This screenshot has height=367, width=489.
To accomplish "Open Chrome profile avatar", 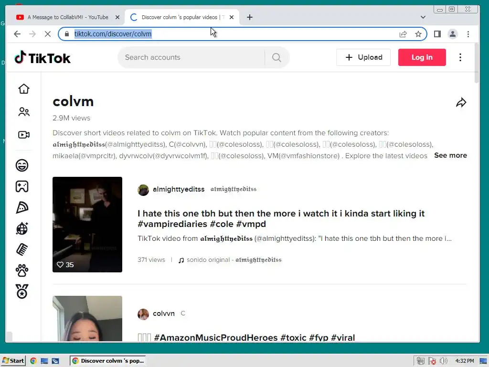I will (453, 34).
